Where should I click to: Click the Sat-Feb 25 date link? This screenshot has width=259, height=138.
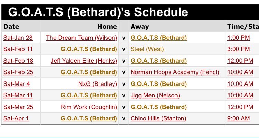click(x=18, y=72)
